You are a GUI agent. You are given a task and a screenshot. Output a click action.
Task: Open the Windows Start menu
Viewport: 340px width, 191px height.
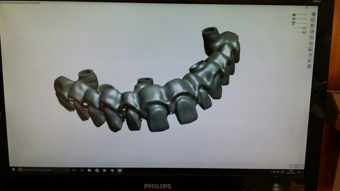tap(13, 169)
